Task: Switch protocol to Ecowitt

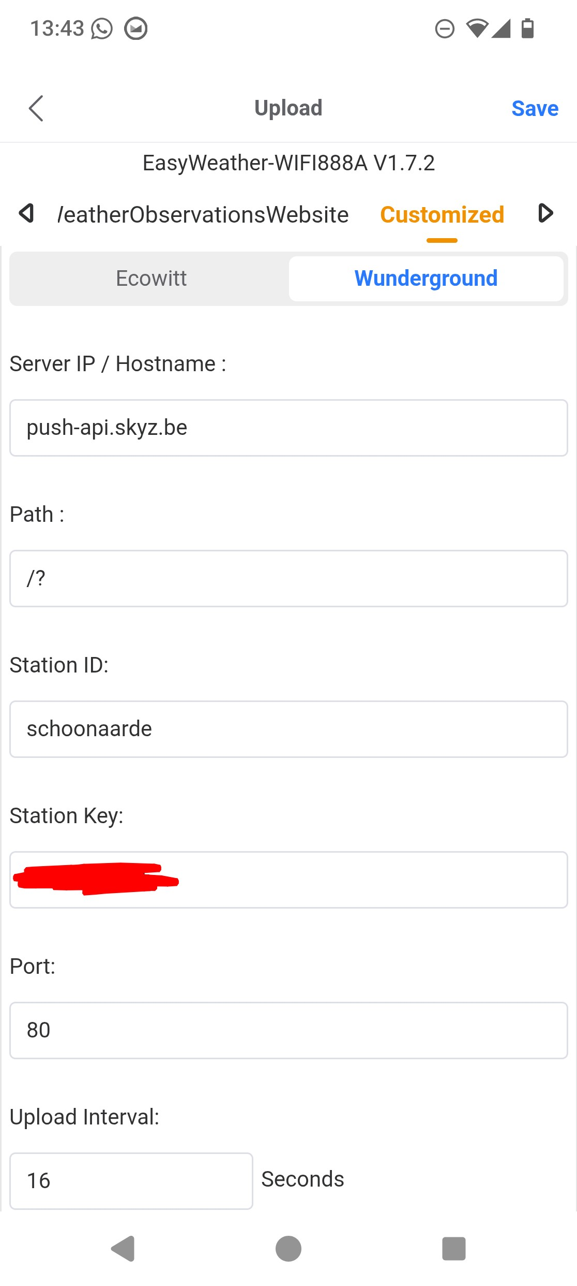Action: [151, 279]
